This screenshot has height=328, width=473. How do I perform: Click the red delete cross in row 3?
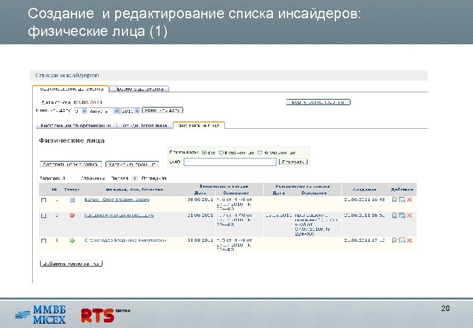point(409,240)
